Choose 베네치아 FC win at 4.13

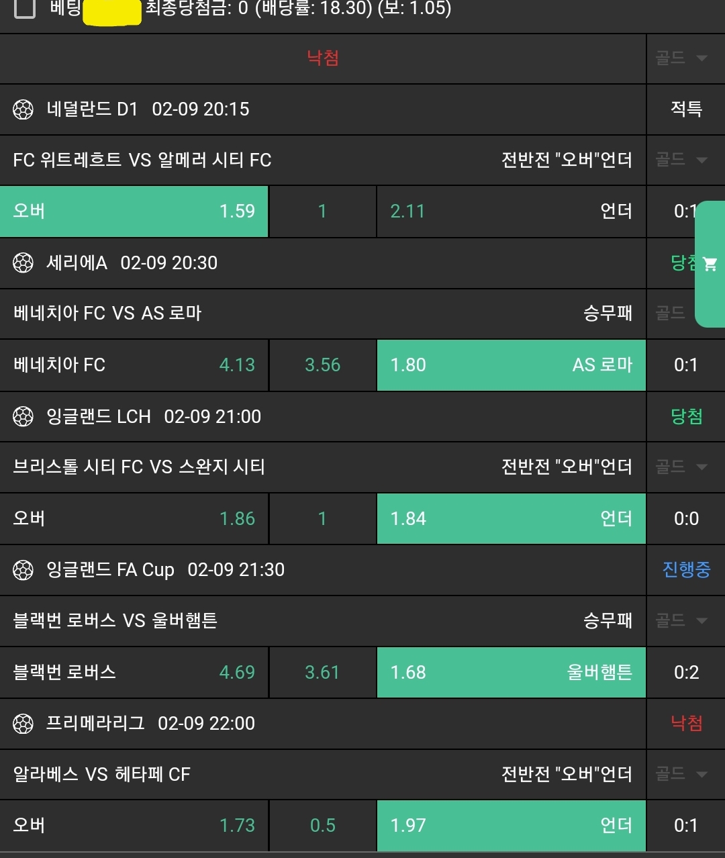pyautogui.click(x=134, y=365)
